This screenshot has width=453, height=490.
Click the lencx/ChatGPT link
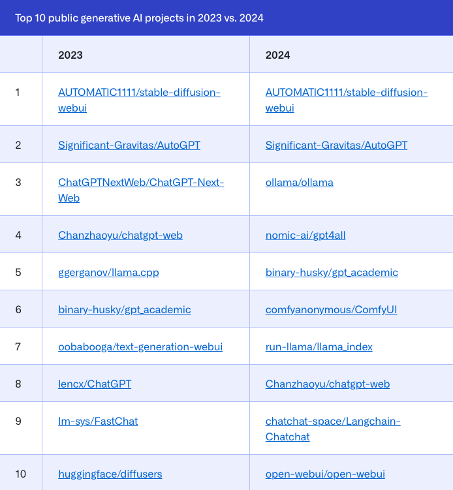tap(95, 384)
